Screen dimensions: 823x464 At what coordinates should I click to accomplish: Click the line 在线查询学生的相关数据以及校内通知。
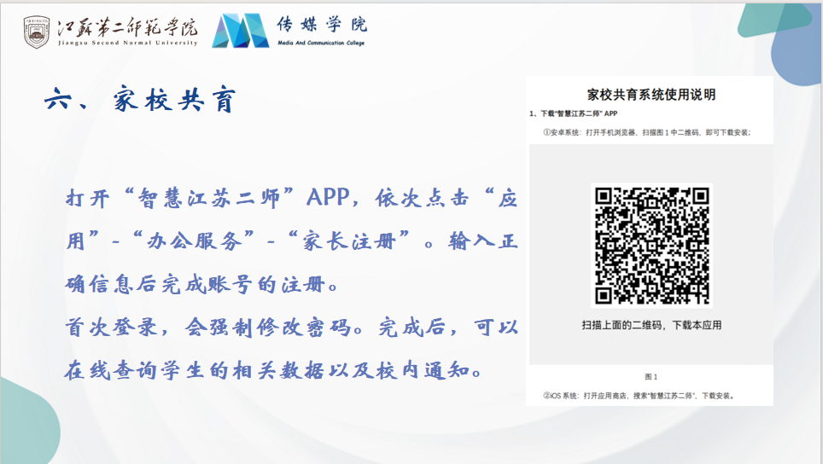tap(273, 371)
